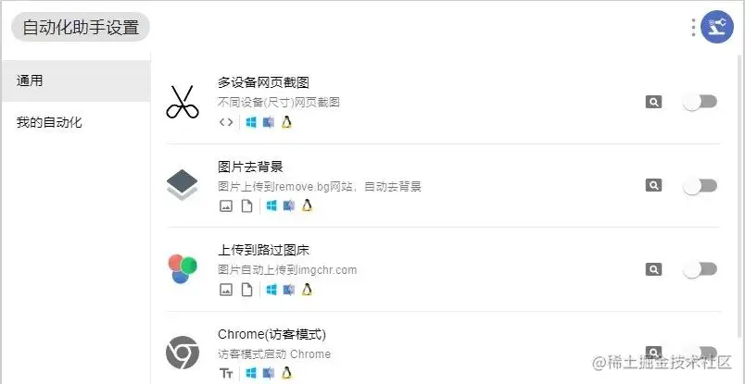Click magnifier icon beside 上传到路过图床

653,269
